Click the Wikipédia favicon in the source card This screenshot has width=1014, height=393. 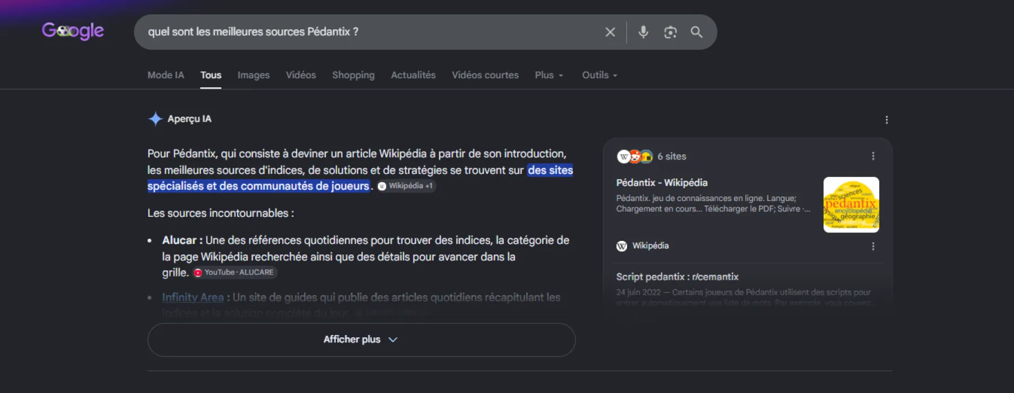tap(622, 246)
